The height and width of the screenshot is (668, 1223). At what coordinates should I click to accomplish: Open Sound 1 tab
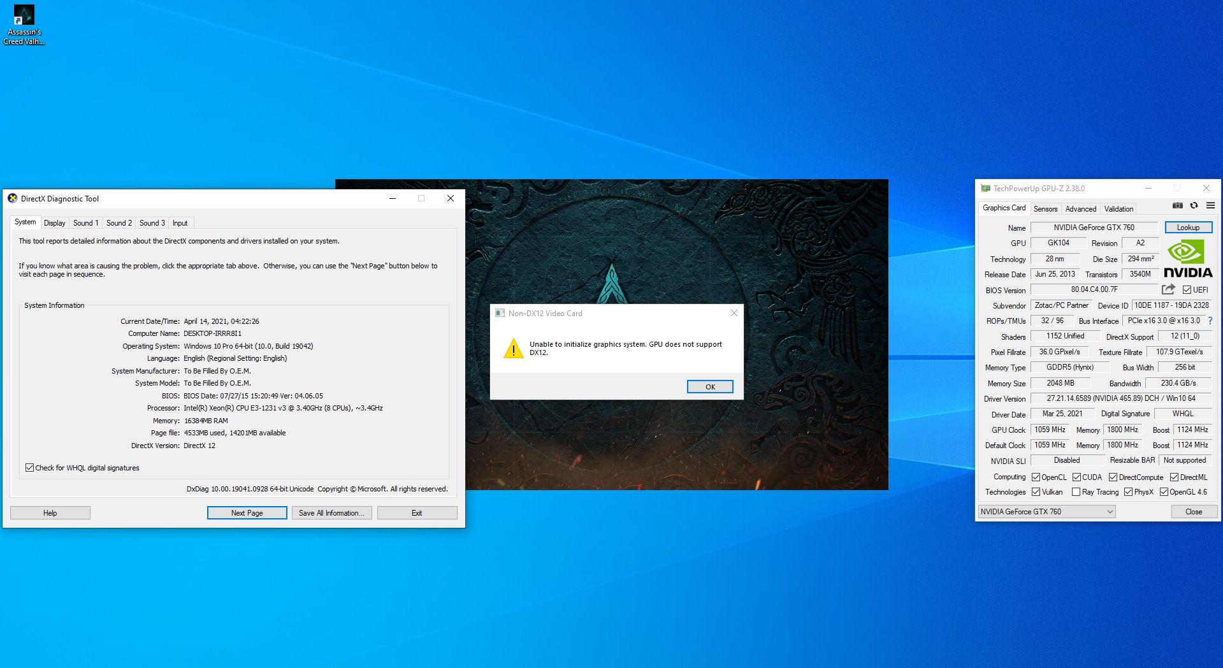85,223
